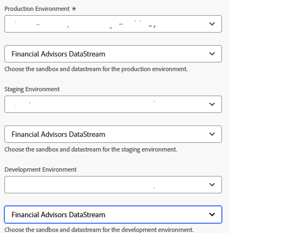This screenshot has height=233, width=285.
Task: Open the Staging Environment sandbox dropdown
Action: pos(113,104)
